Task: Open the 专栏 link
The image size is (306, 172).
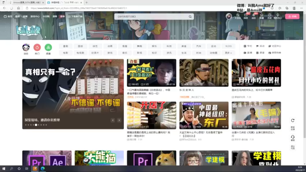Action: coord(248,46)
